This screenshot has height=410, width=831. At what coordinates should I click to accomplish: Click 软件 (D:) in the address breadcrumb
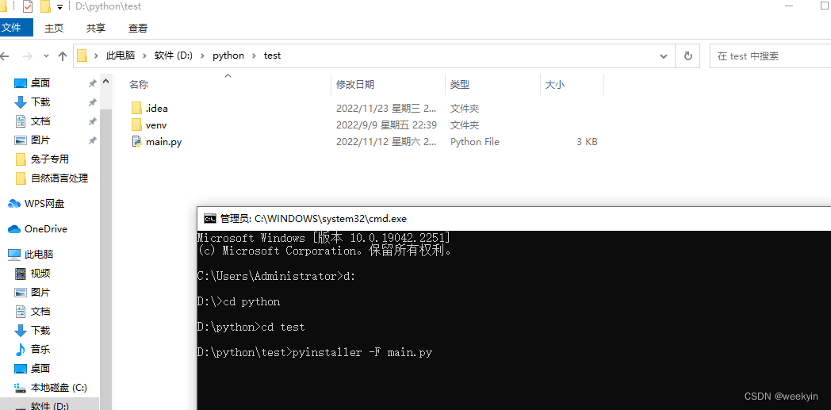pyautogui.click(x=174, y=56)
